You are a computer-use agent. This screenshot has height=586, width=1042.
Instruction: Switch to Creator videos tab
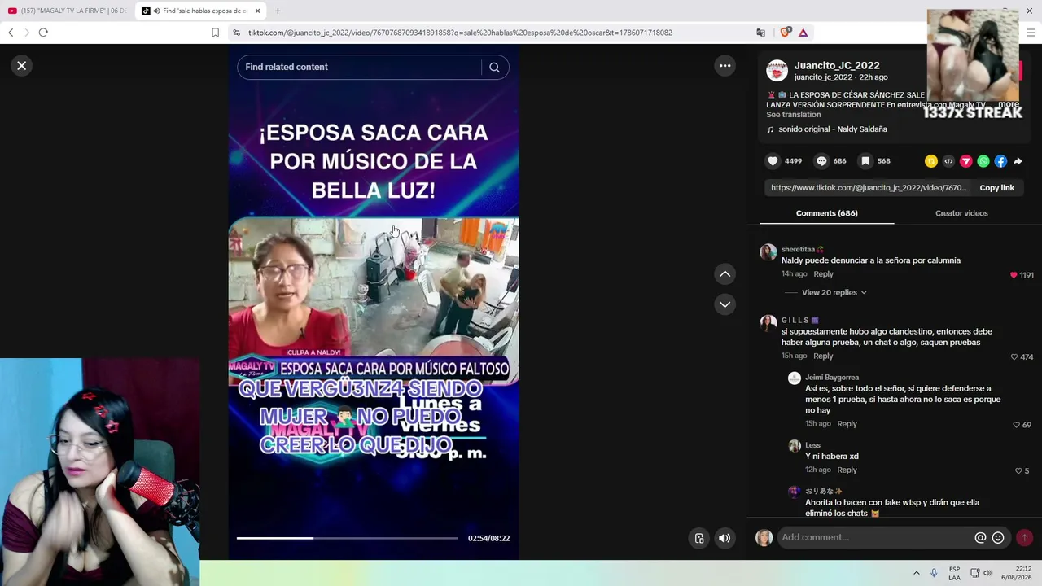(961, 213)
